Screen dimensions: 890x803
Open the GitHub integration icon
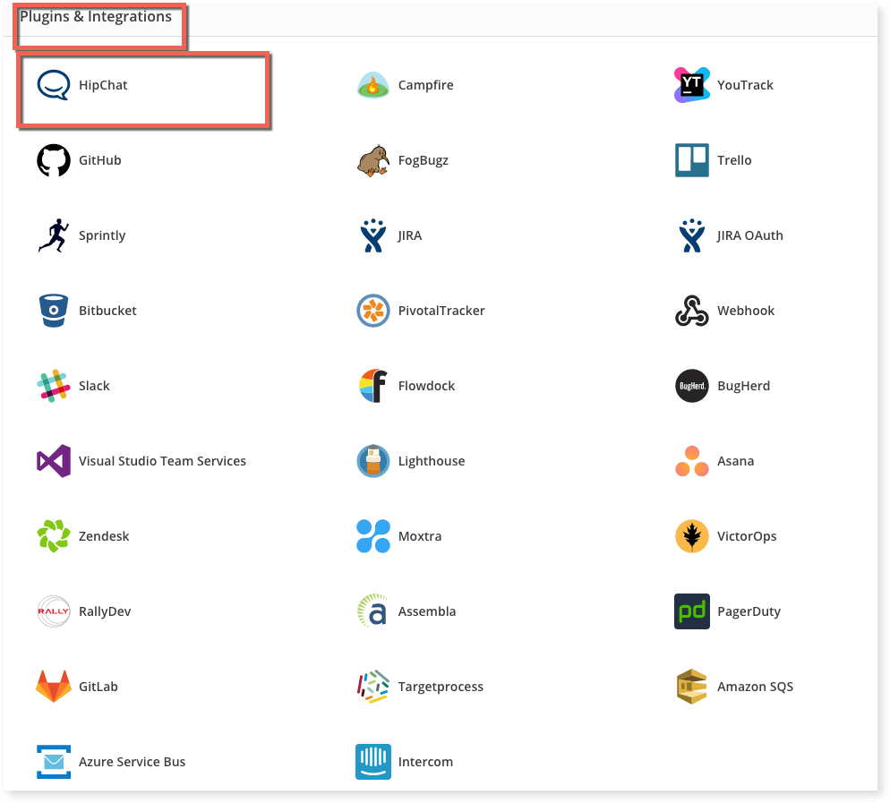pyautogui.click(x=53, y=160)
